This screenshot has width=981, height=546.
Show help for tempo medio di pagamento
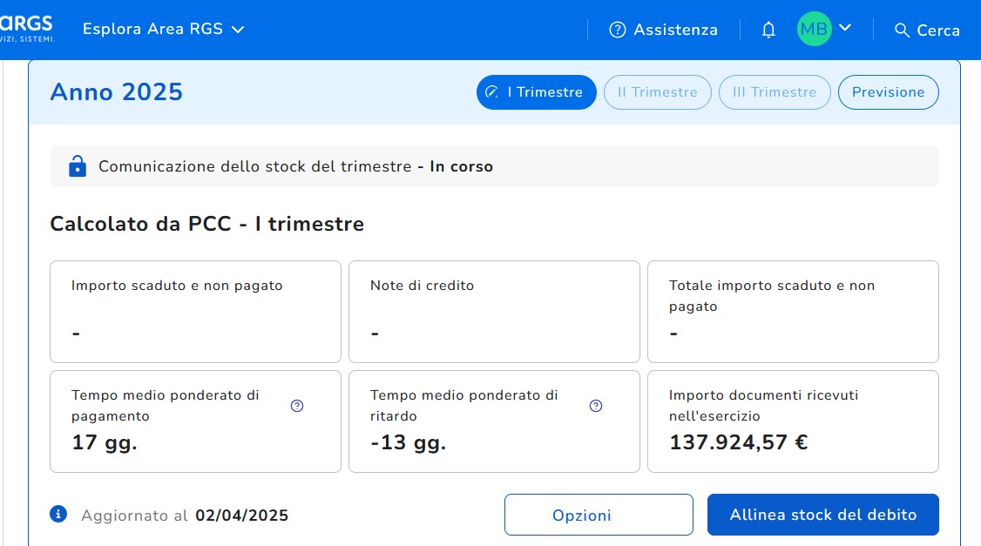point(297,406)
